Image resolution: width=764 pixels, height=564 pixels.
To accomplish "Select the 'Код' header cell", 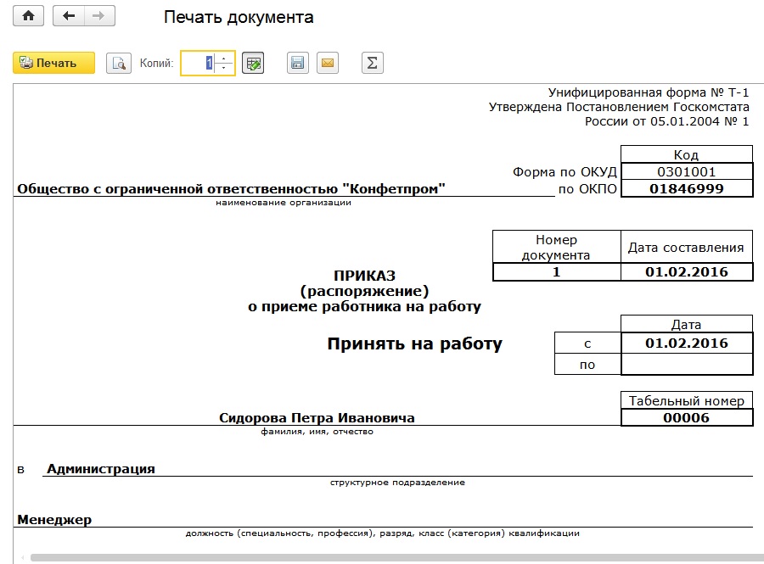I will pyautogui.click(x=687, y=154).
